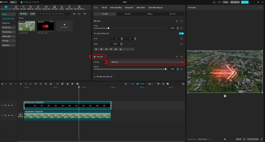Expand the Thư viện sidebar section
The height and width of the screenshot is (142, 265).
click(x=9, y=41)
